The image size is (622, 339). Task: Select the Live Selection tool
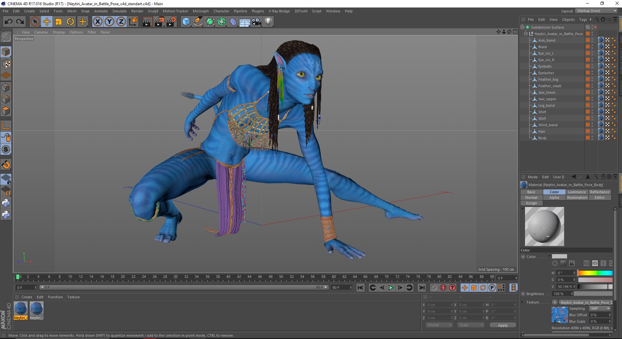(35, 22)
